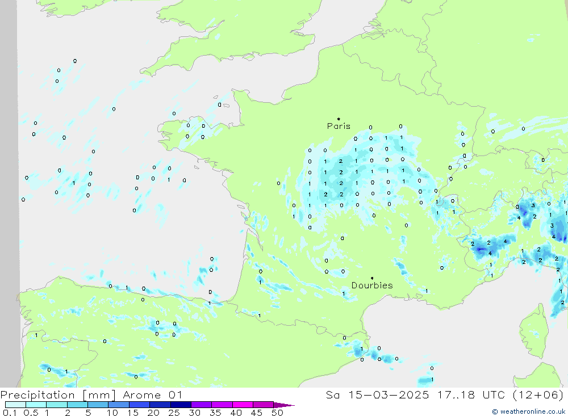Select the Paris location dot marker
Viewport: 568px width, 416px height.
pyautogui.click(x=339, y=119)
